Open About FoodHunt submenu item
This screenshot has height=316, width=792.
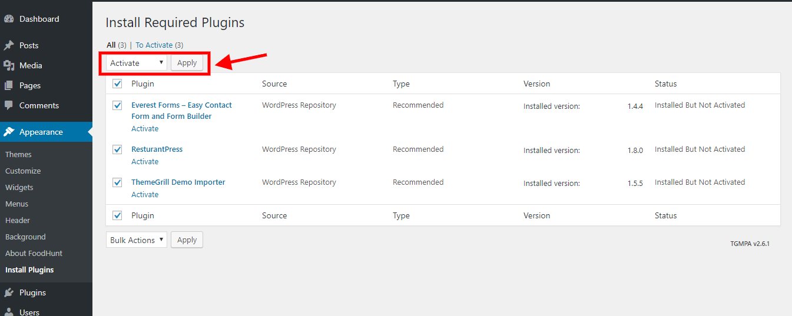click(34, 253)
